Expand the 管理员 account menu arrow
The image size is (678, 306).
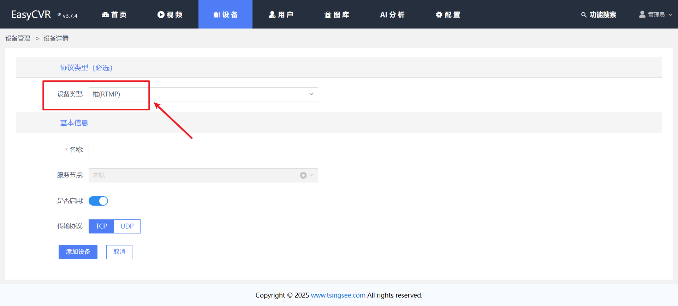click(x=670, y=15)
